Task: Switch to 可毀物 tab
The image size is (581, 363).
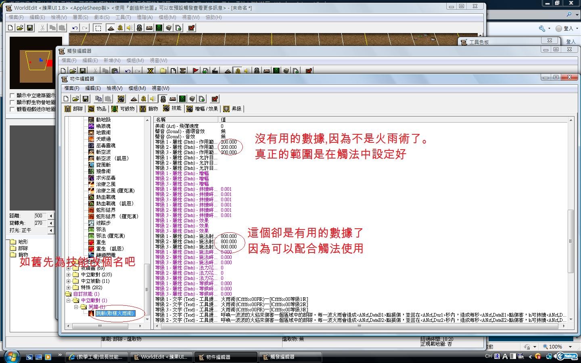Action: (x=123, y=109)
